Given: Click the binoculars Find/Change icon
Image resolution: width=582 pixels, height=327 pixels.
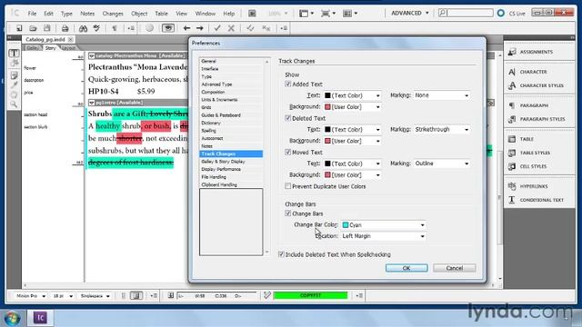Looking at the screenshot, I should pos(83,28).
